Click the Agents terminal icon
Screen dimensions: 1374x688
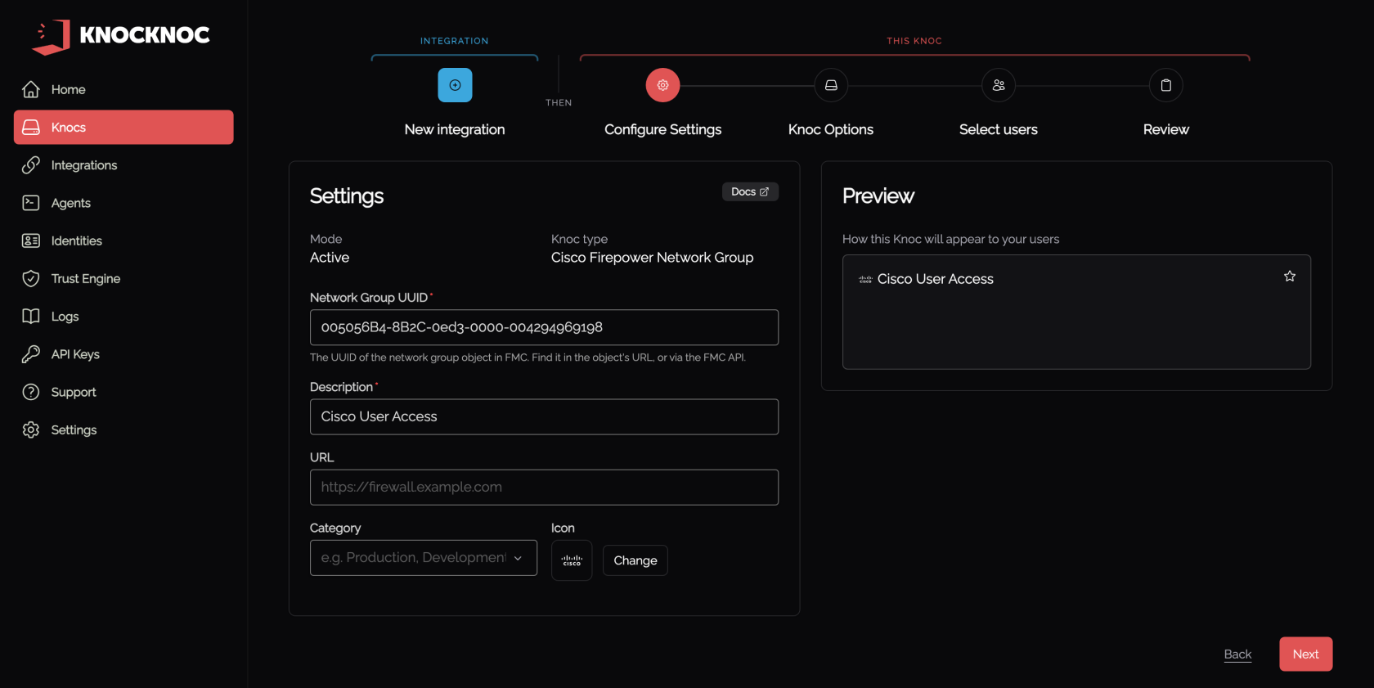click(x=31, y=203)
